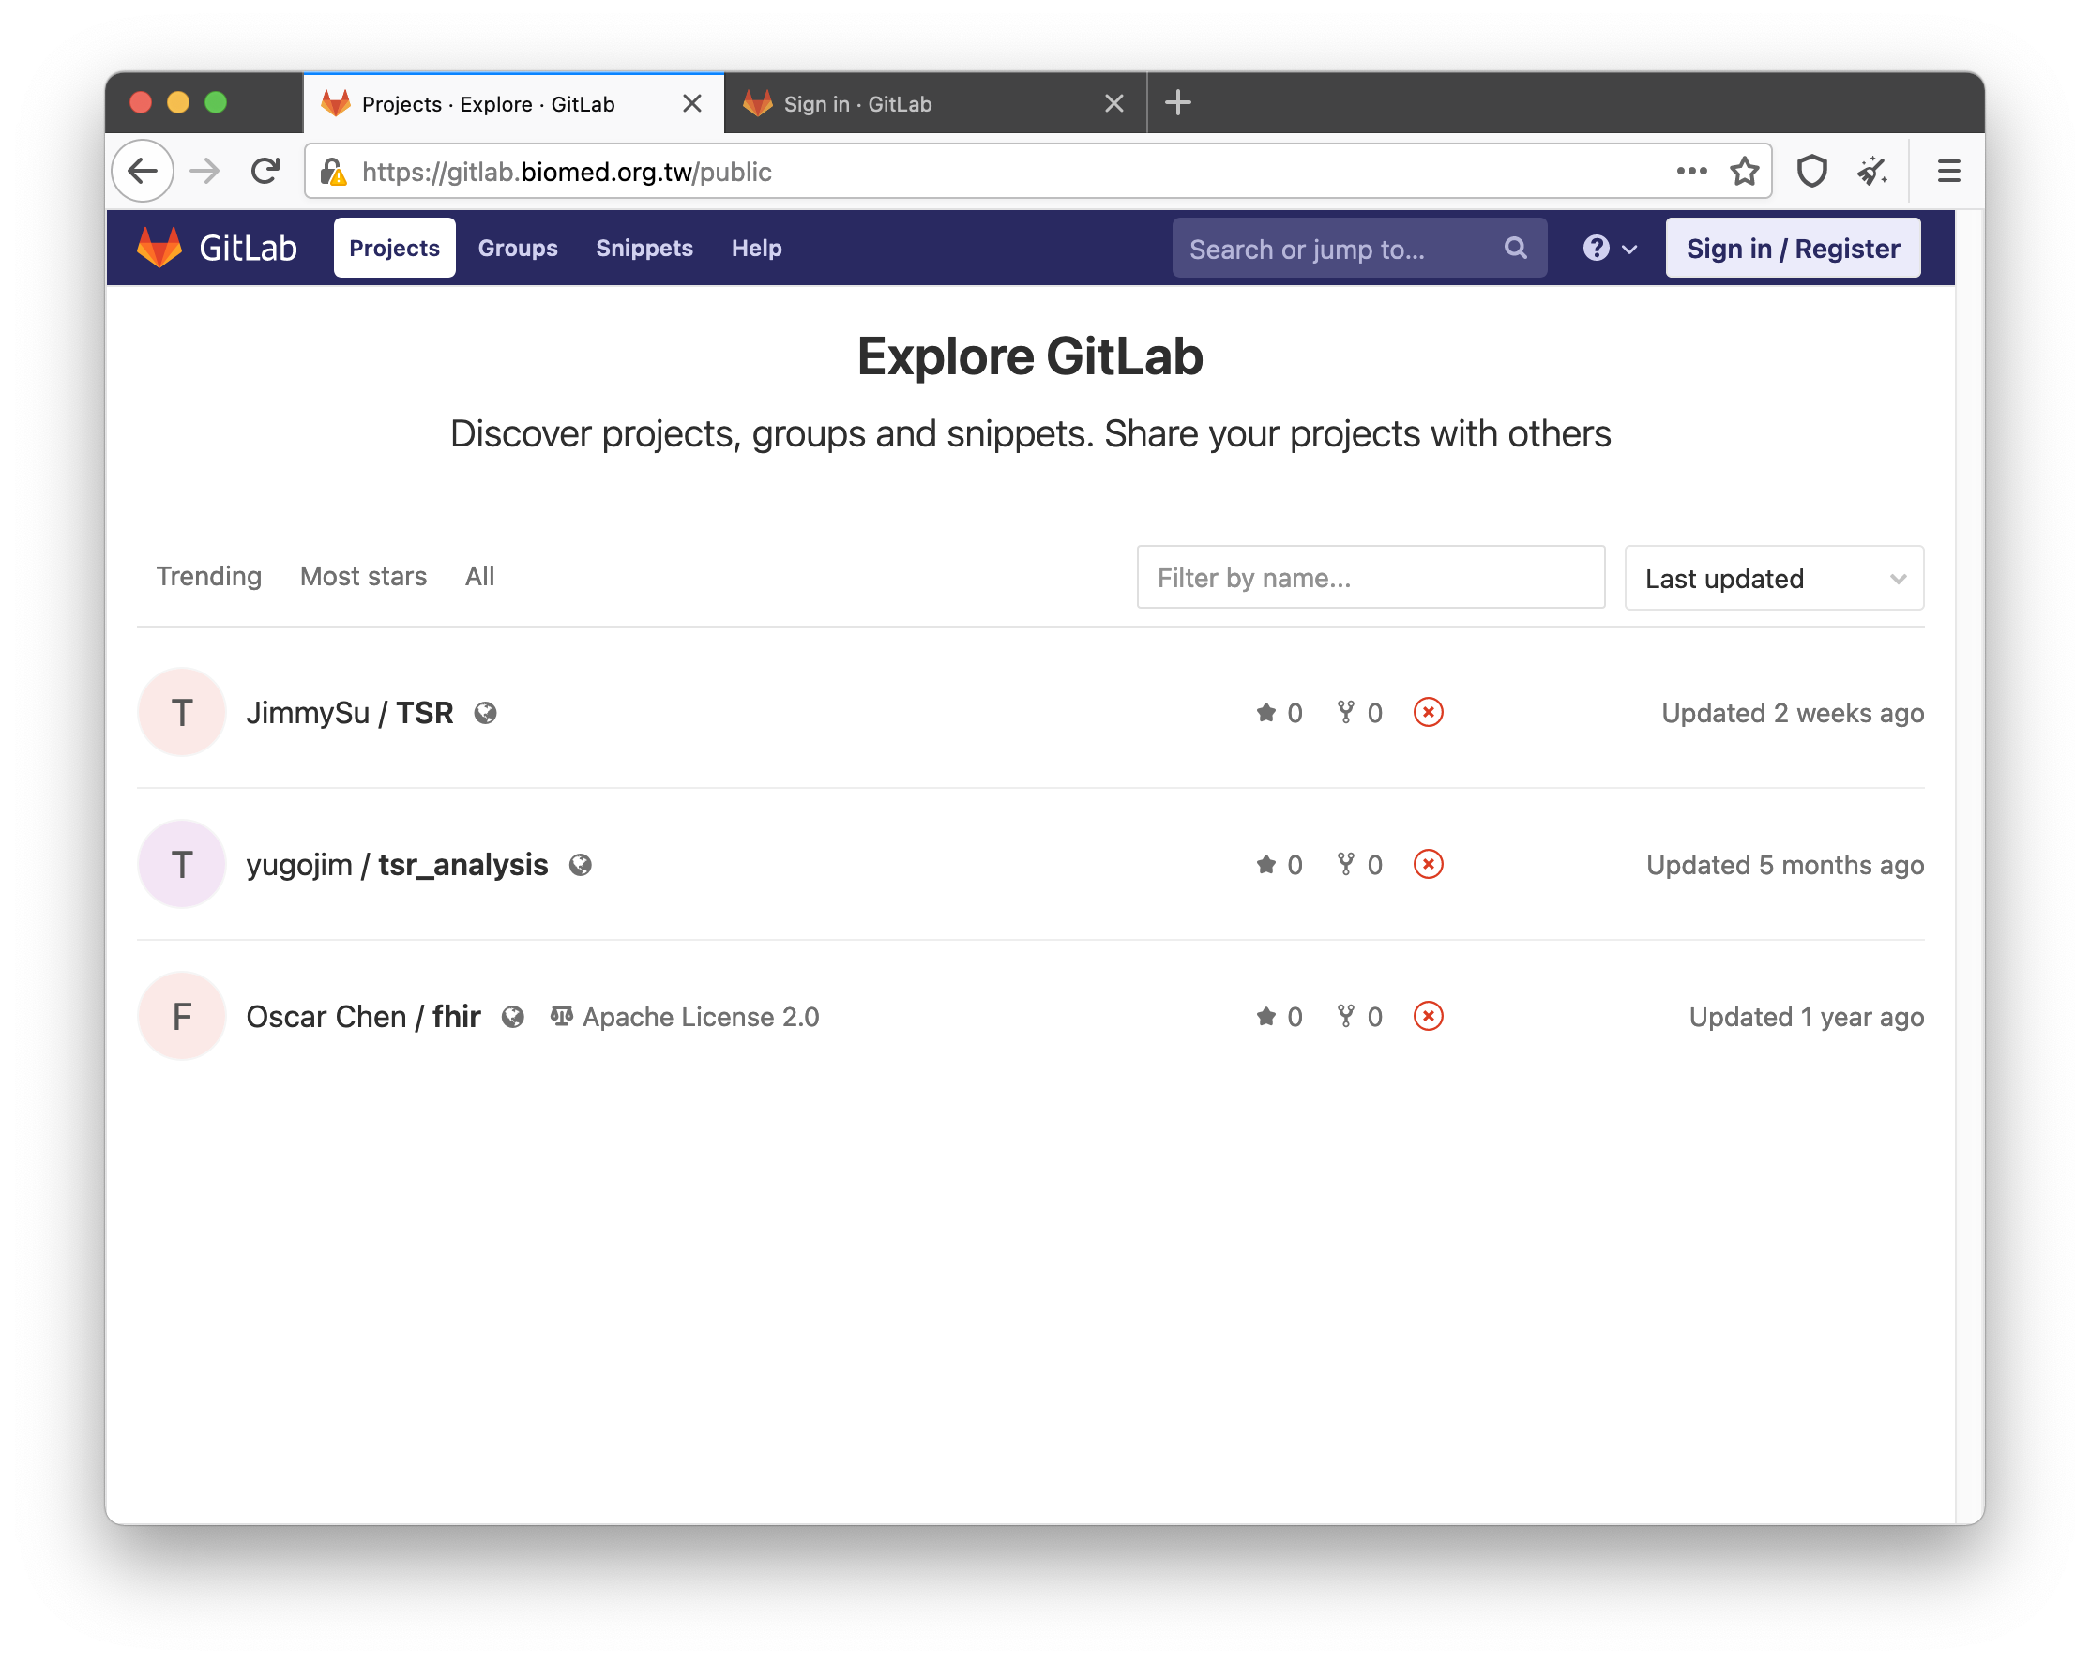Screen dimensions: 2090x1664
Task: Switch to the Most stars tab
Action: [x=364, y=577]
